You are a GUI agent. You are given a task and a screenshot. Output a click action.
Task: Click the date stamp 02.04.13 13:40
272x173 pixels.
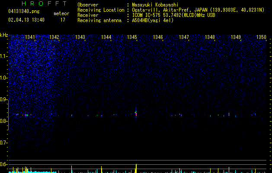pos(26,20)
